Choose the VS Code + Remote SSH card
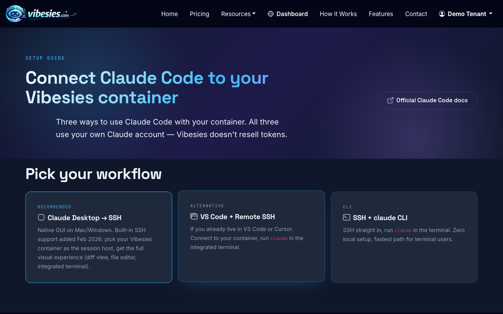Viewport: 503px width, 314px height. click(251, 236)
